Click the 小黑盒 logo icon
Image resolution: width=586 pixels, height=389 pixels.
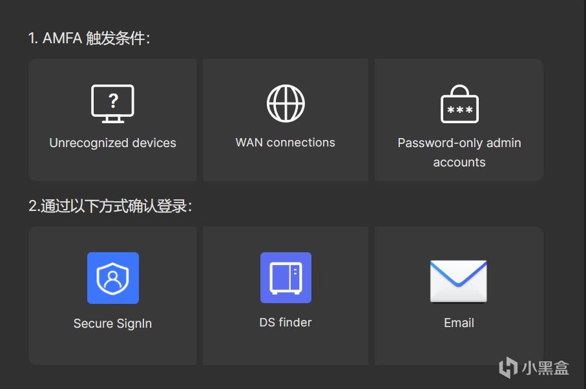click(x=508, y=367)
